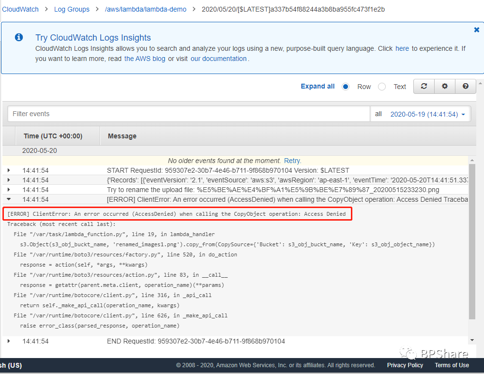Click the log list scrollbar thumb
Image resolution: width=484 pixels, height=374 pixels.
pyautogui.click(x=472, y=242)
